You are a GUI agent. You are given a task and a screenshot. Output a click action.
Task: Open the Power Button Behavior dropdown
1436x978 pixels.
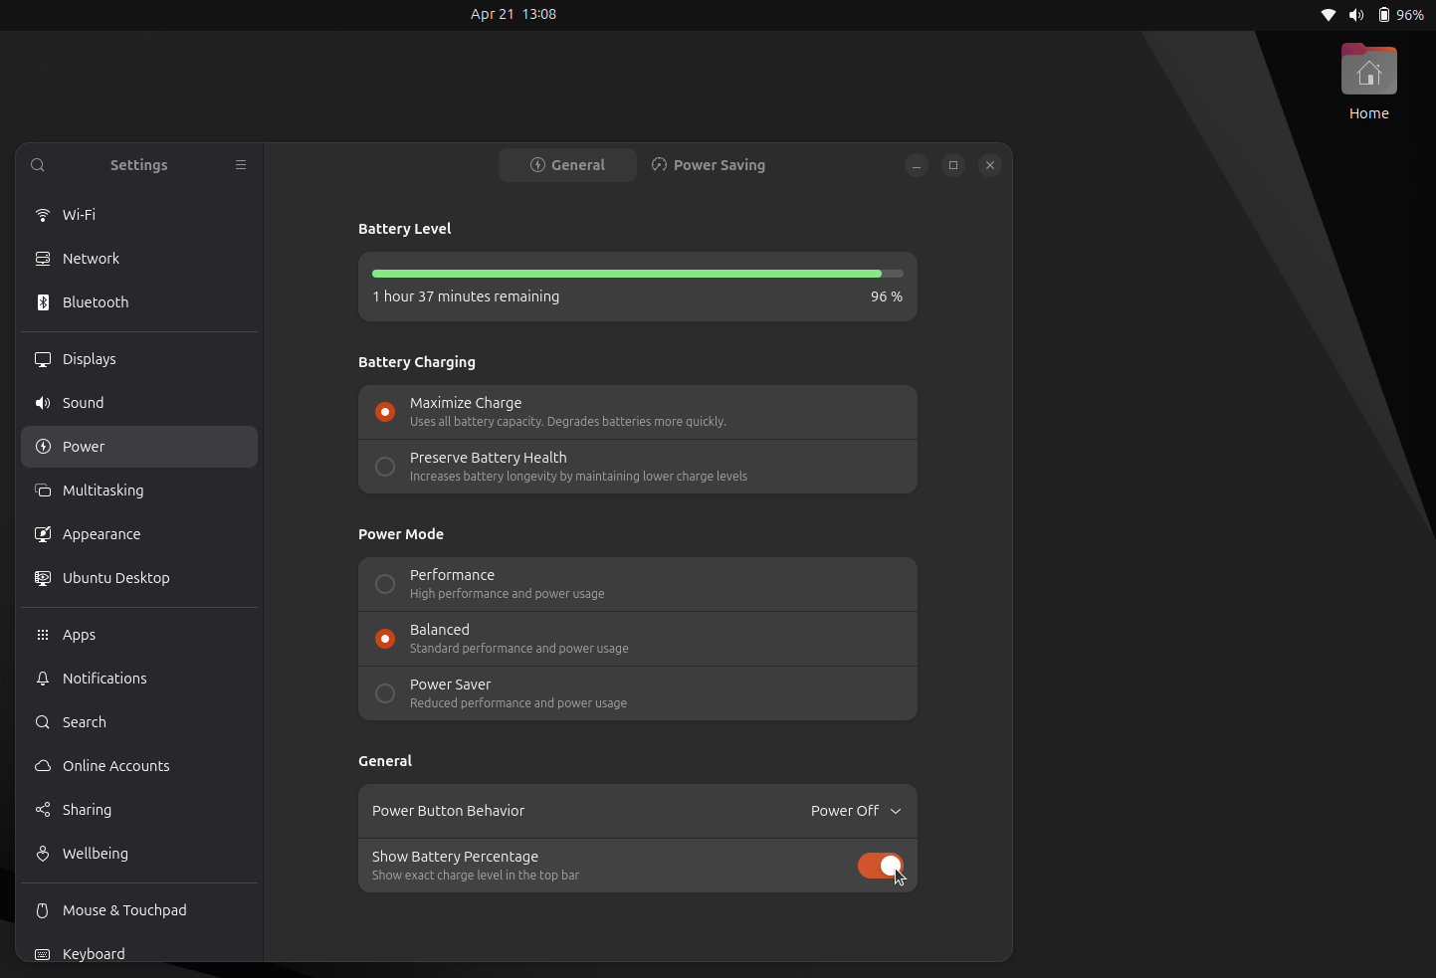tap(854, 811)
